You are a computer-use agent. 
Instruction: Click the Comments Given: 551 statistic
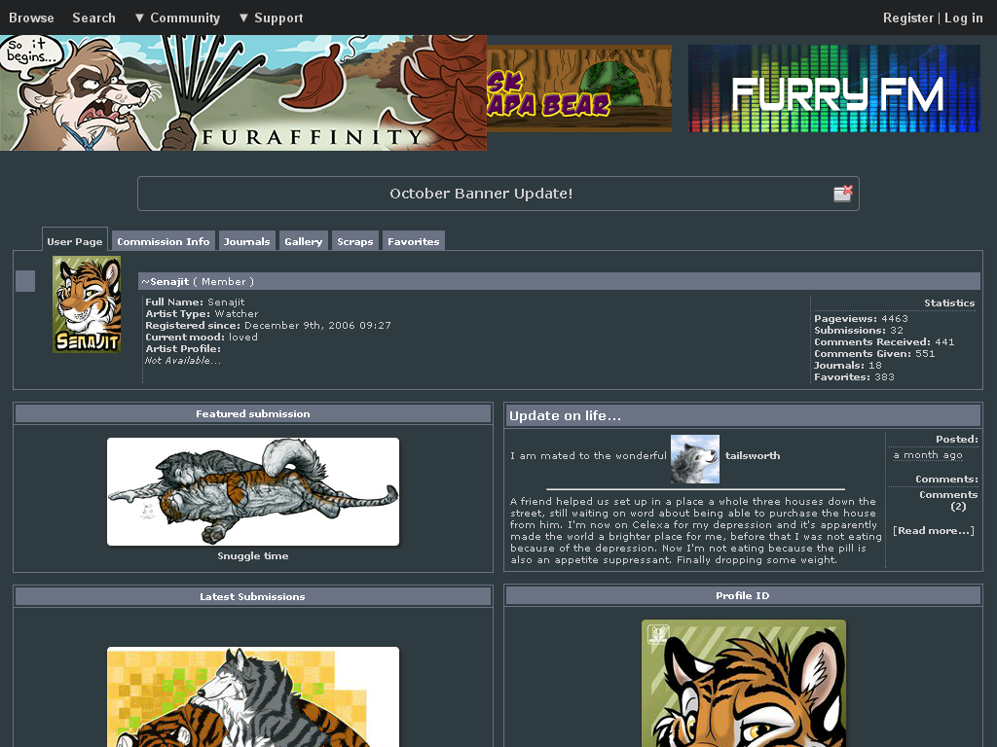tap(874, 353)
